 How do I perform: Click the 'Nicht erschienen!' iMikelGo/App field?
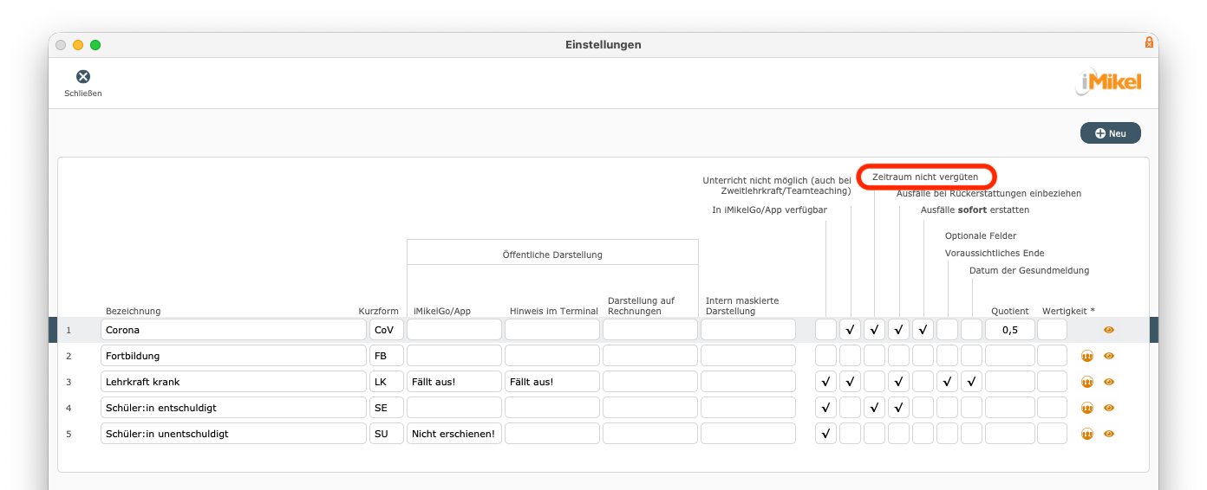[453, 434]
